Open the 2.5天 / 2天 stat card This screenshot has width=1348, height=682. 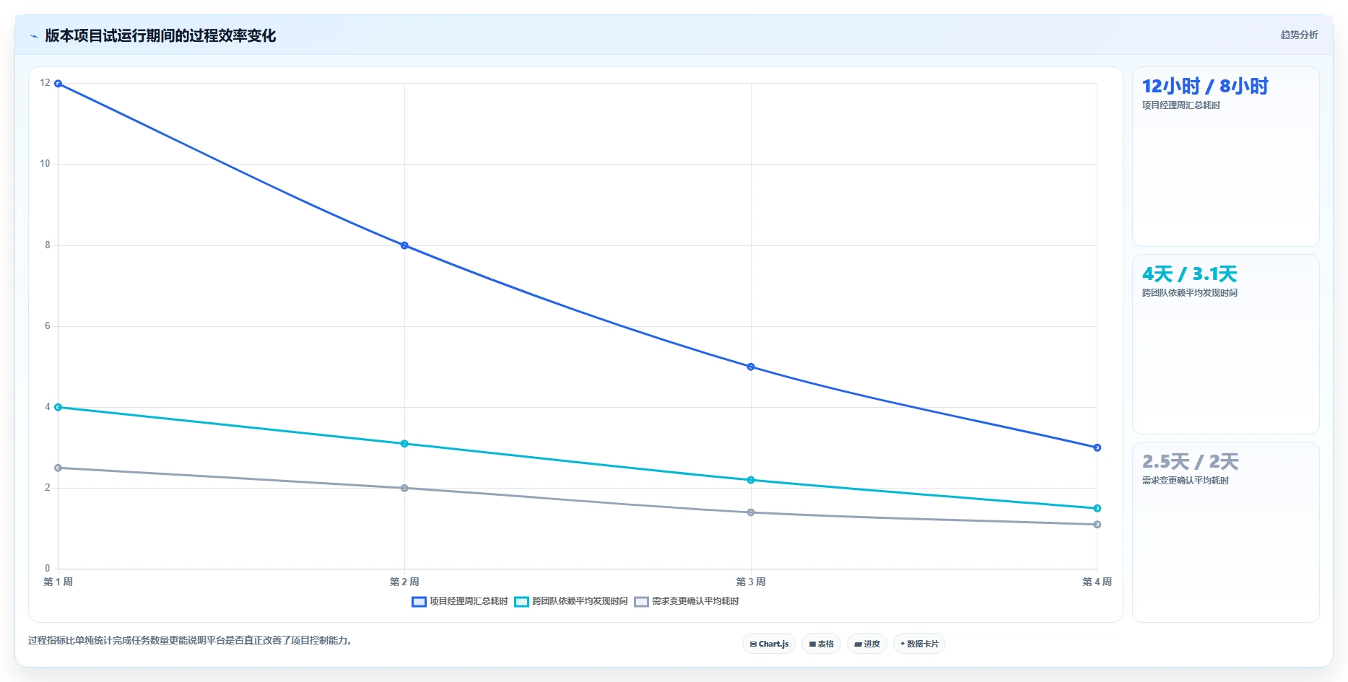(x=1225, y=532)
